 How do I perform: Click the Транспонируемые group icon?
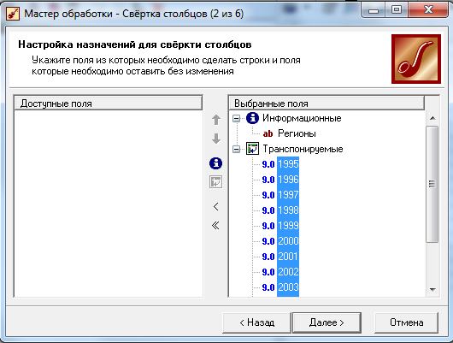252,149
